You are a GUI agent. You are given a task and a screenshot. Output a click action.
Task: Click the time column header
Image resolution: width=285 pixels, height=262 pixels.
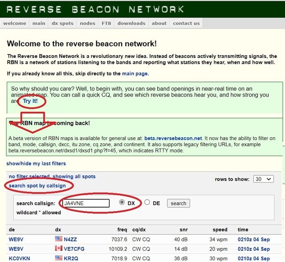pyautogui.click(x=243, y=229)
